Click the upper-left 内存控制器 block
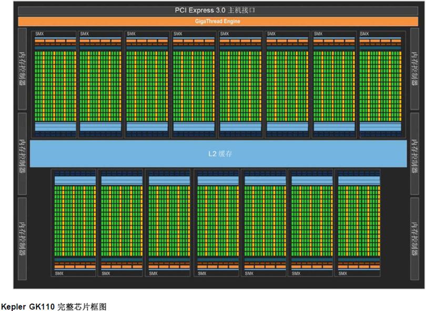Image resolution: width=426 pixels, height=311 pixels. coord(22,69)
